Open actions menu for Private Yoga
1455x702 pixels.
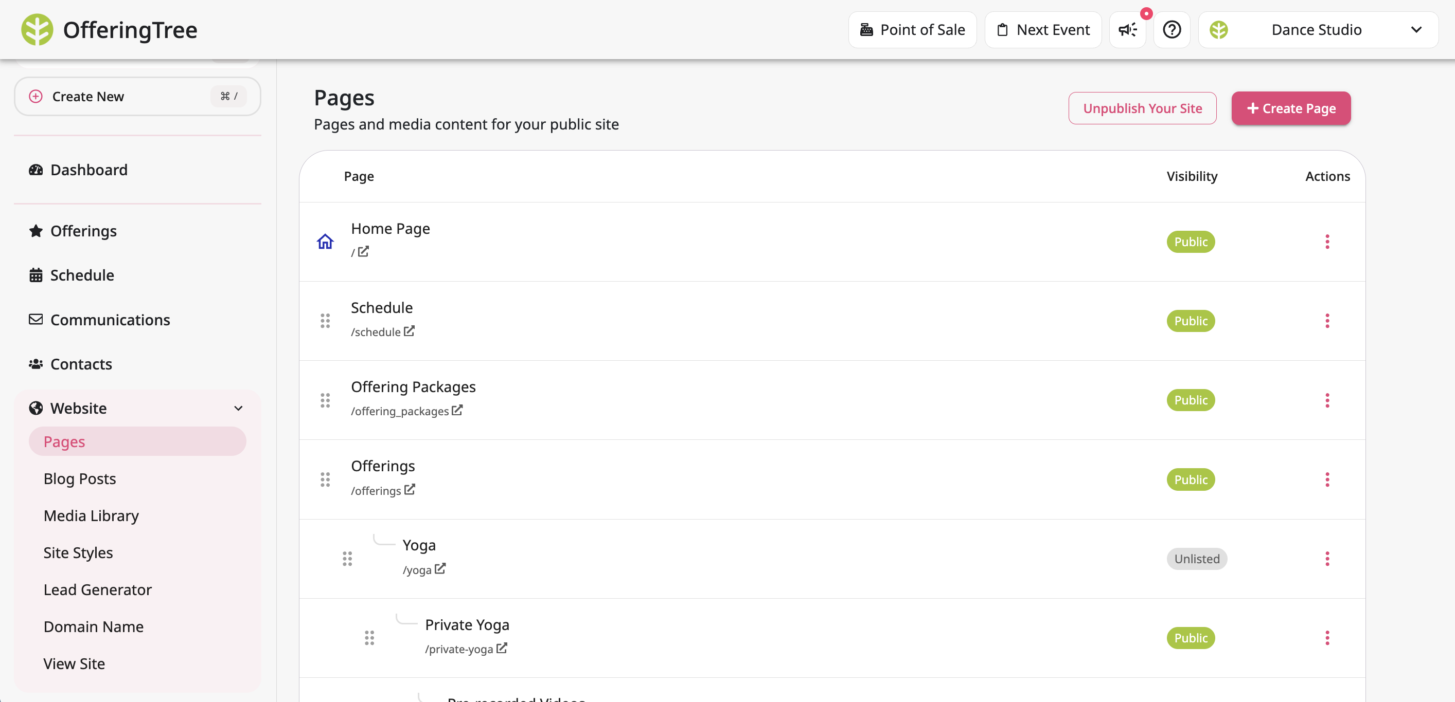pyautogui.click(x=1327, y=638)
